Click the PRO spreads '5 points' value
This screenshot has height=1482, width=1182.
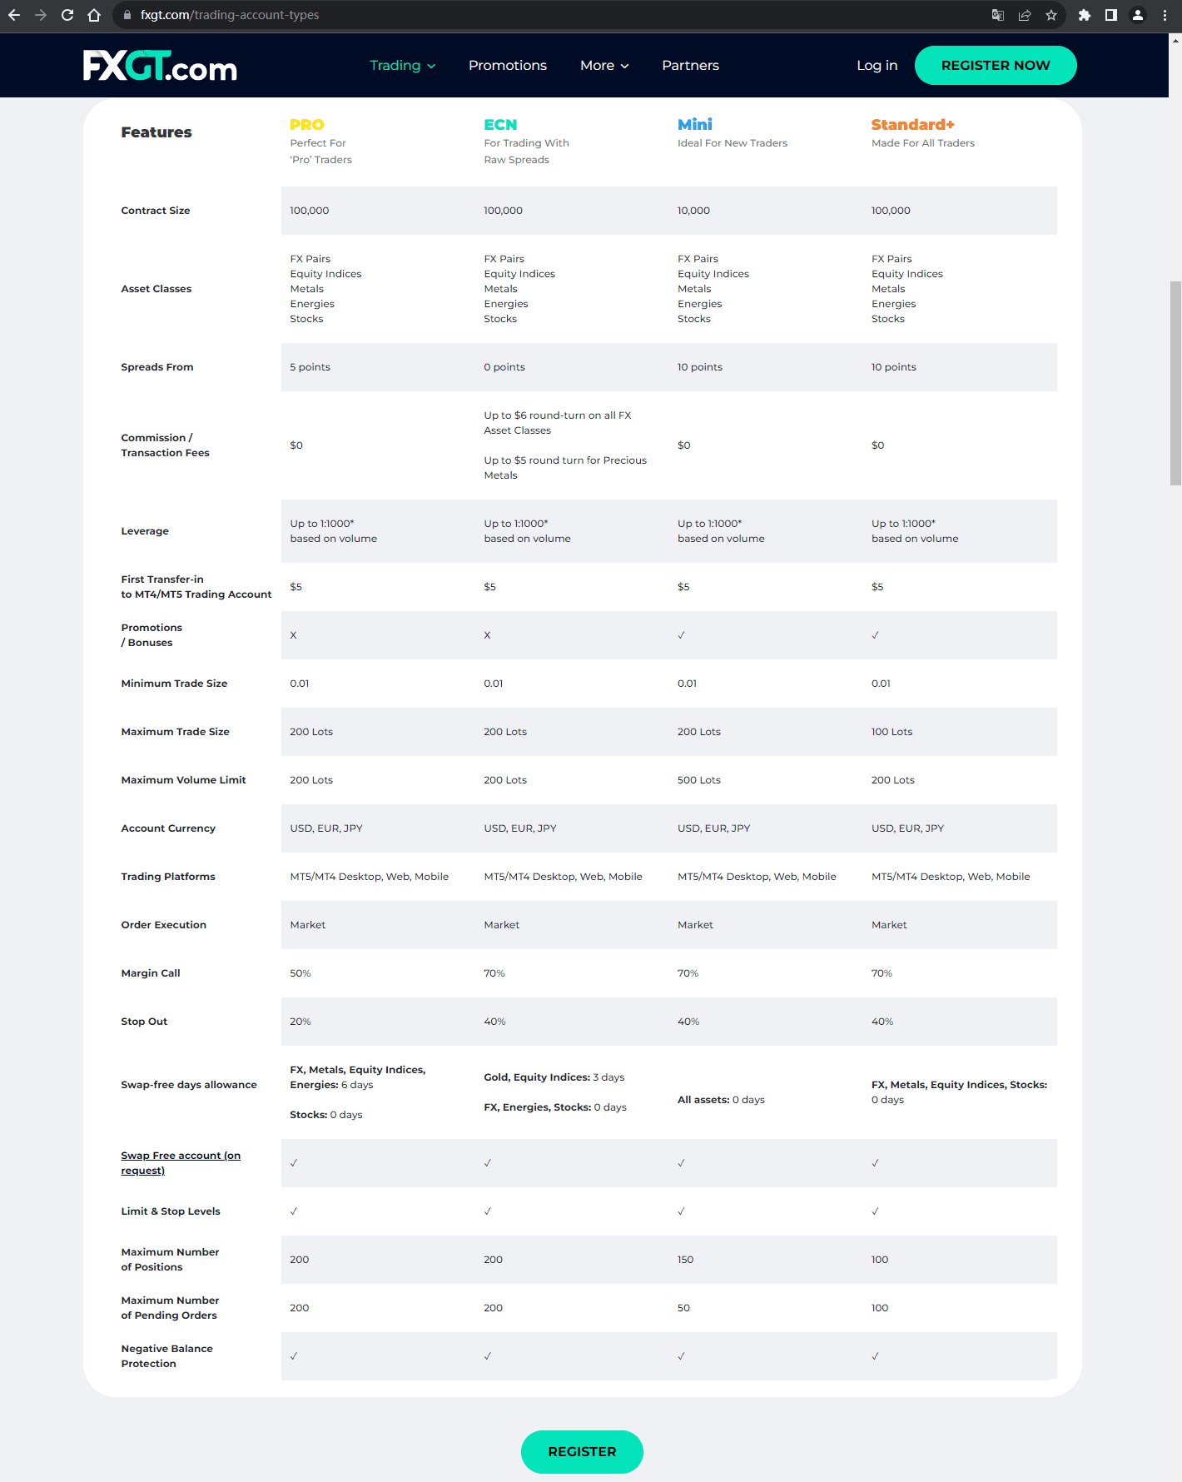310,367
